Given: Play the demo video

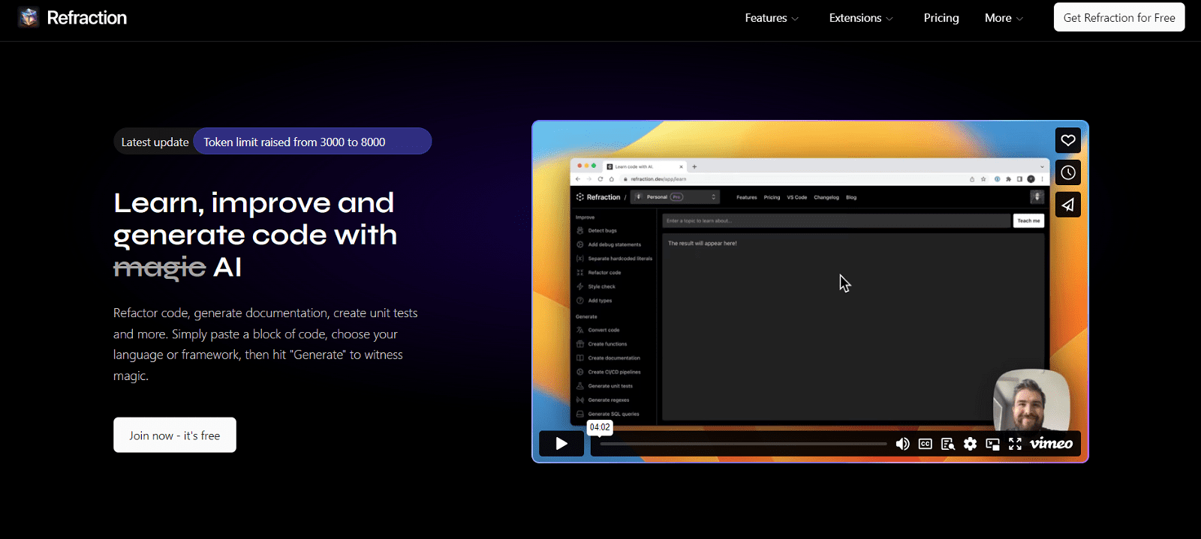Looking at the screenshot, I should tap(561, 444).
